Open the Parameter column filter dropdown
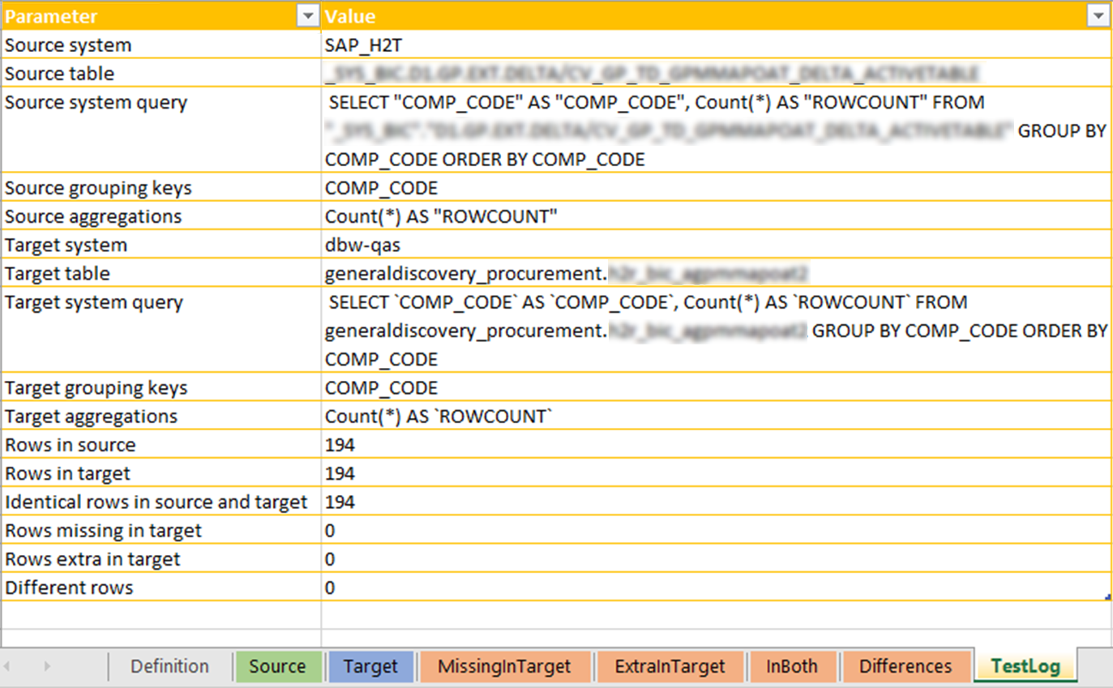1113x688 pixels. click(x=308, y=16)
